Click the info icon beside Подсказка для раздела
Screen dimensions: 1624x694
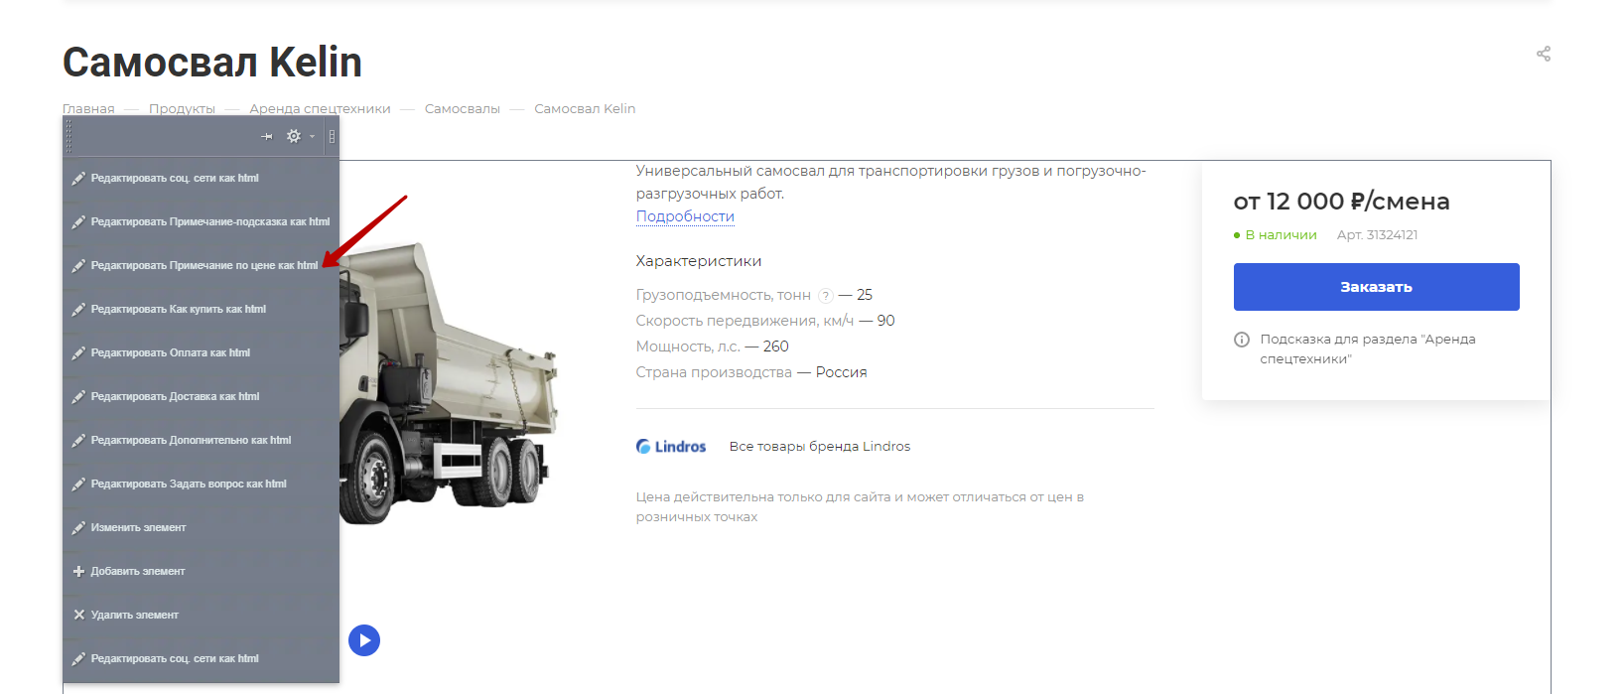[1241, 340]
